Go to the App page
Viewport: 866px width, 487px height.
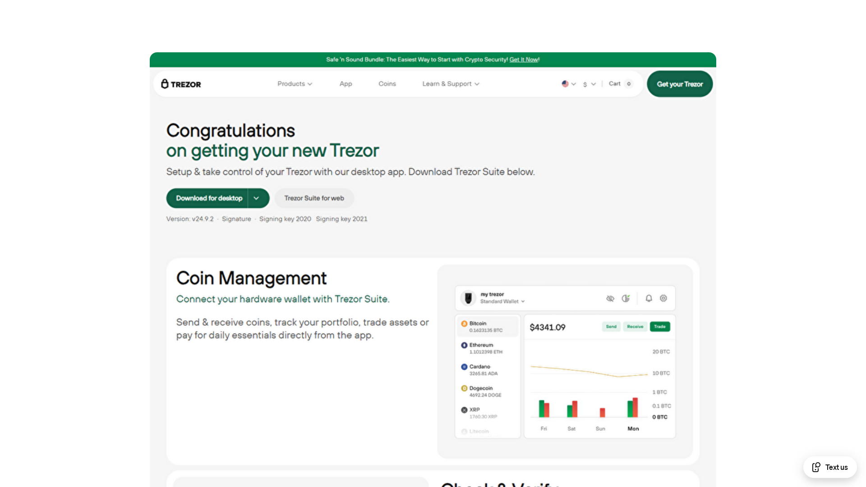[345, 84]
